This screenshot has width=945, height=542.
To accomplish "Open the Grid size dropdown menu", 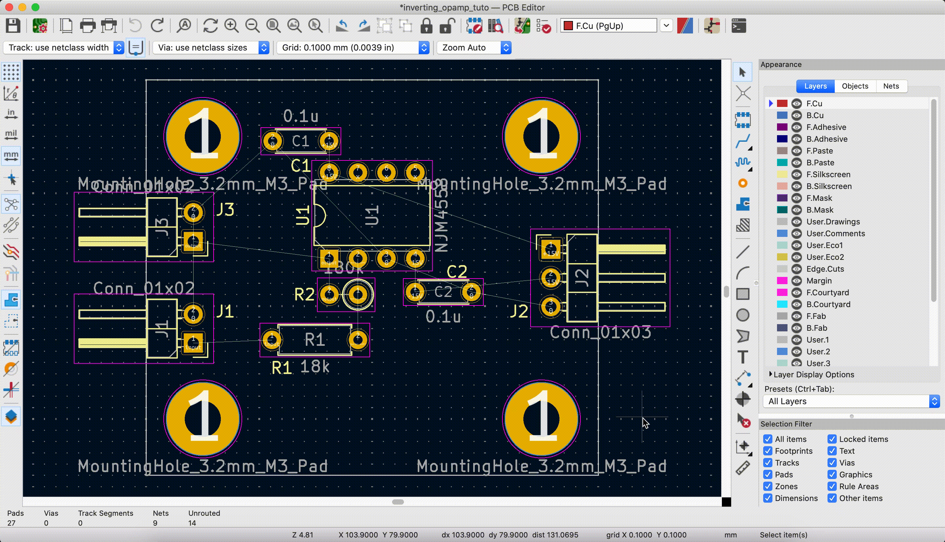I will [425, 47].
